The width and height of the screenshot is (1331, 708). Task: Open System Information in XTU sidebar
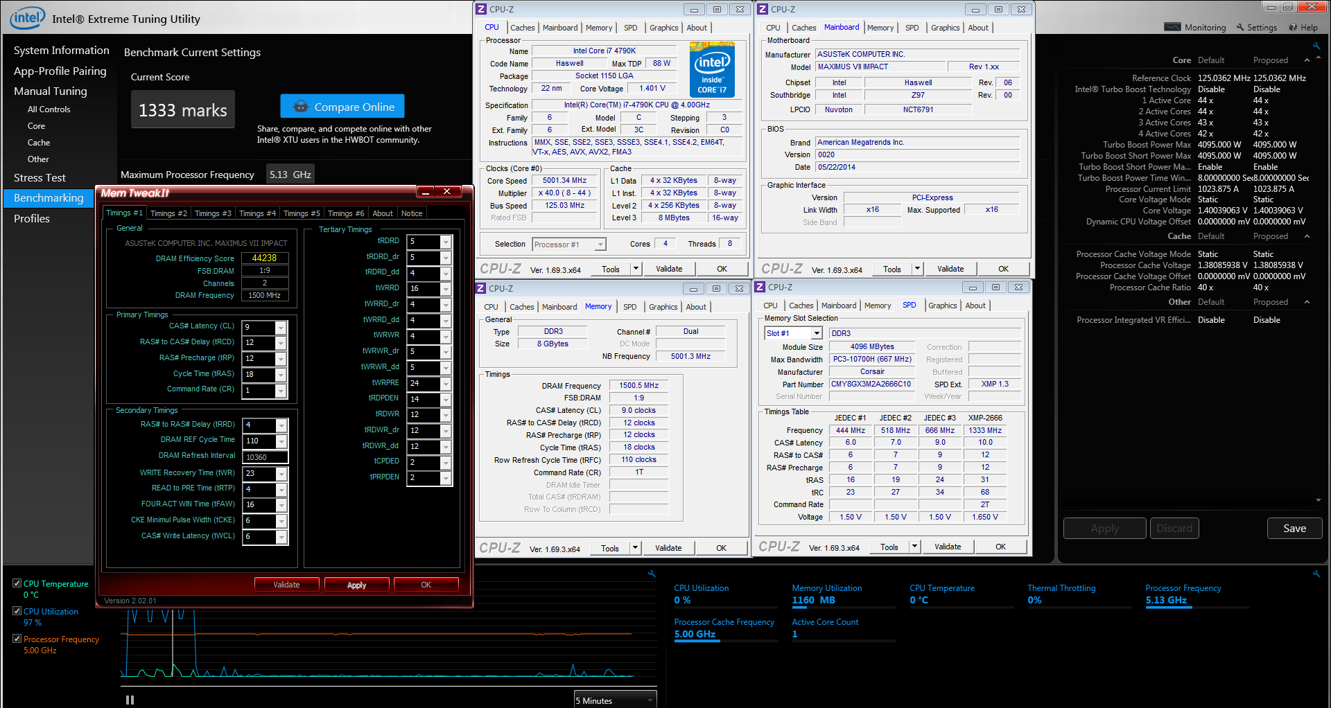pos(62,51)
